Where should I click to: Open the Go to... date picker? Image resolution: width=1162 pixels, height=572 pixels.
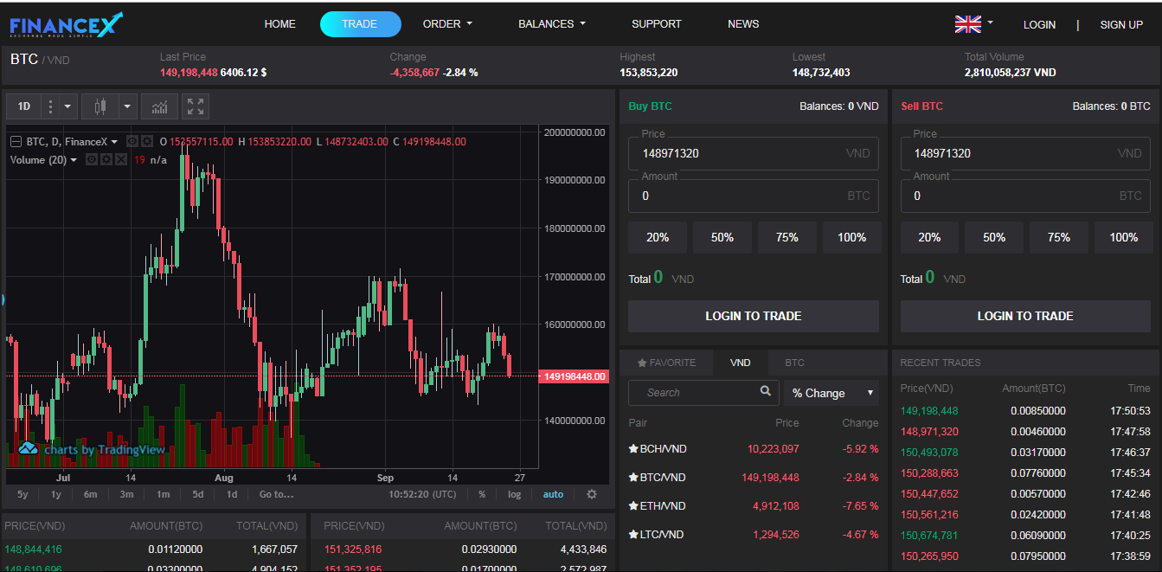277,494
